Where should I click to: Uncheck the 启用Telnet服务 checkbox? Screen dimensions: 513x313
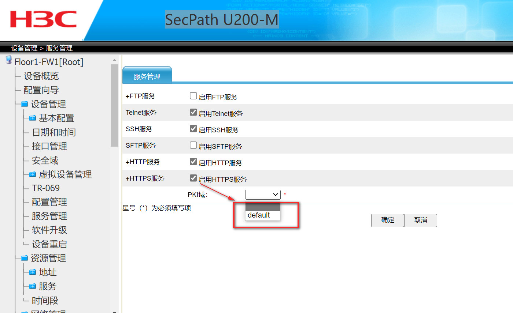click(193, 113)
